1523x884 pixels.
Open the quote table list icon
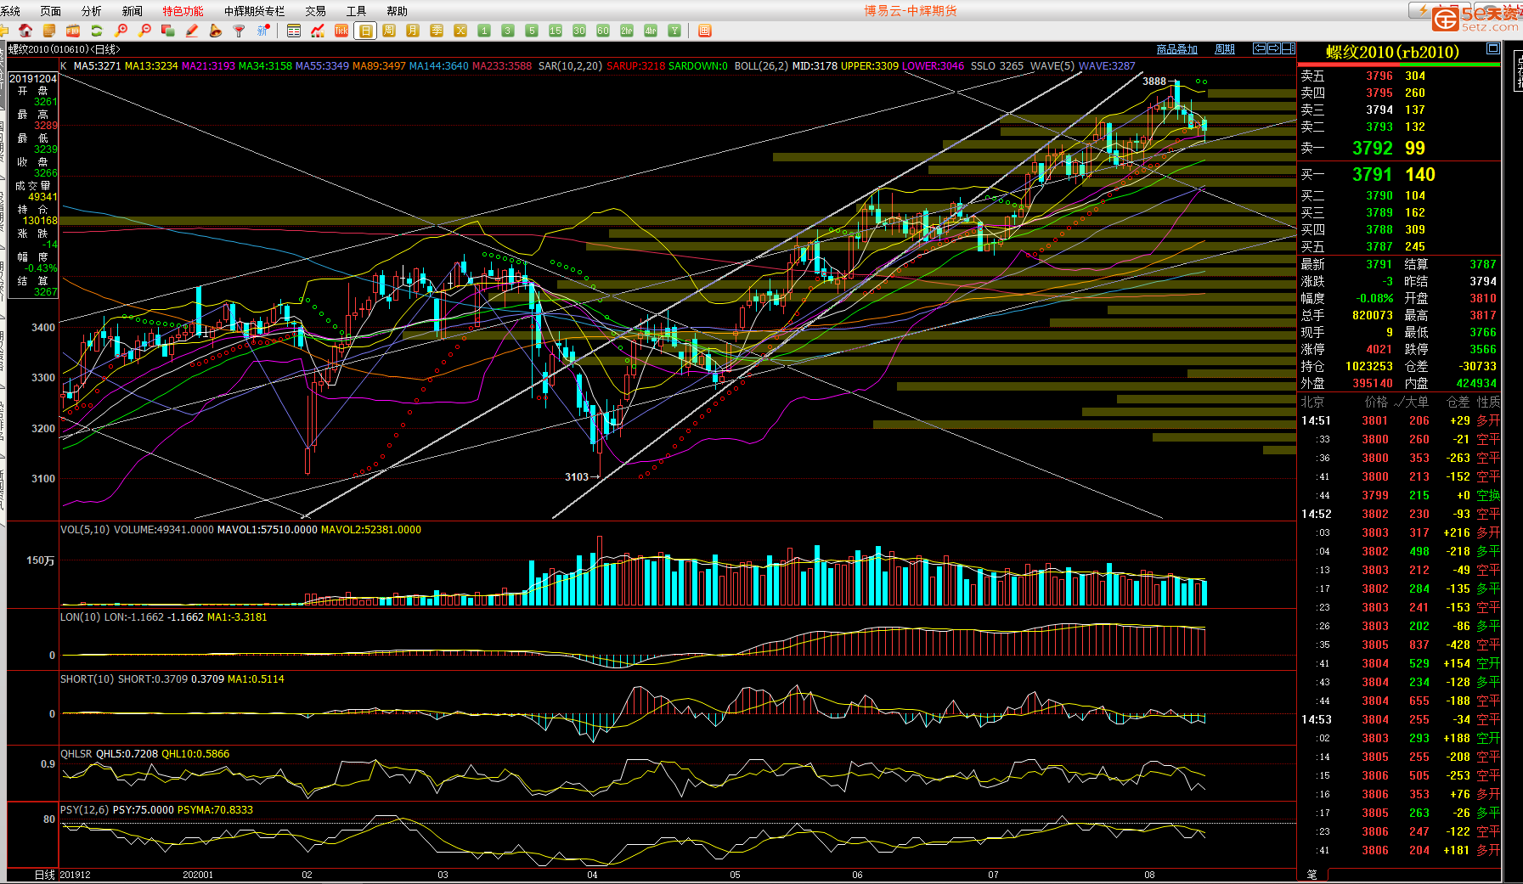coord(294,31)
